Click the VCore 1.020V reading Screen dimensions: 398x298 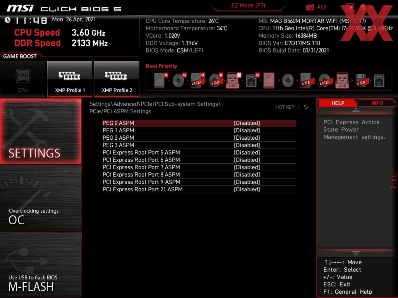(163, 36)
